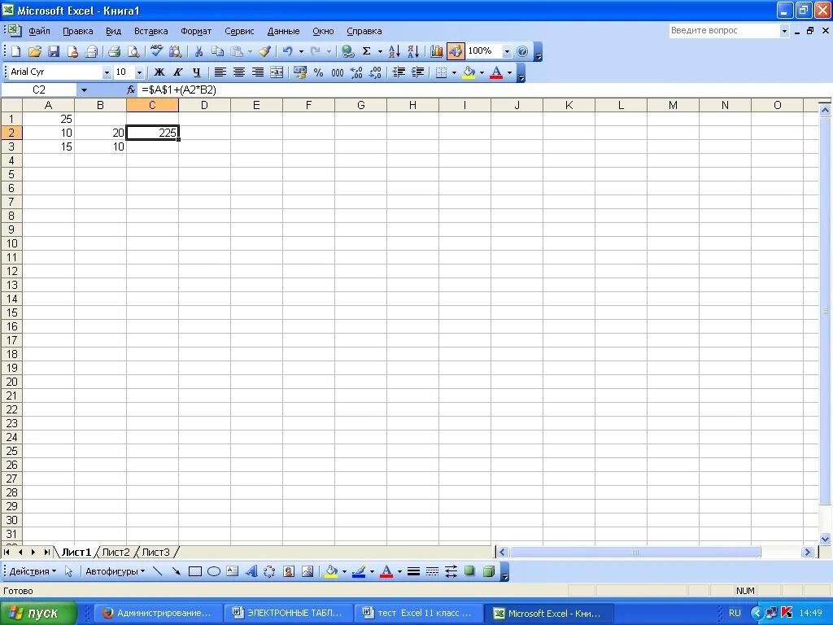The image size is (833, 625).
Task: Open the Сервис menu
Action: 238,31
